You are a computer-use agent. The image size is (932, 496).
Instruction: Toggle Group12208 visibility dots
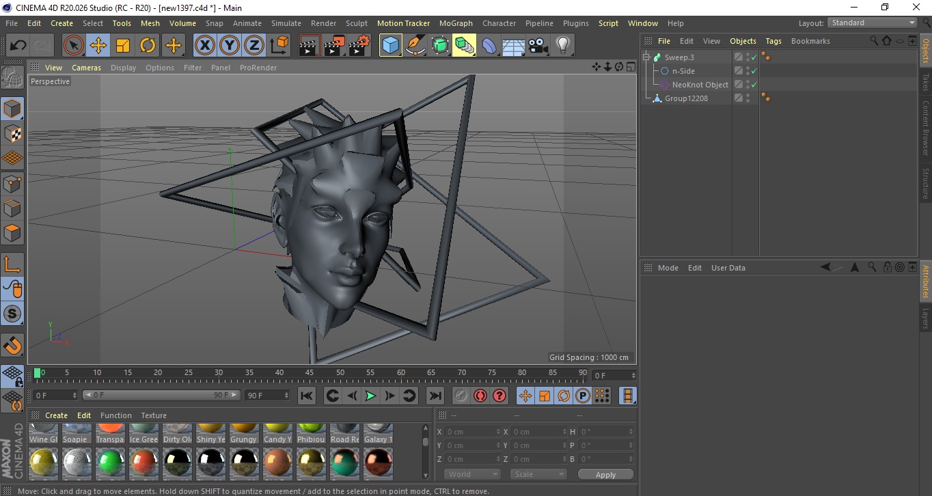point(748,98)
